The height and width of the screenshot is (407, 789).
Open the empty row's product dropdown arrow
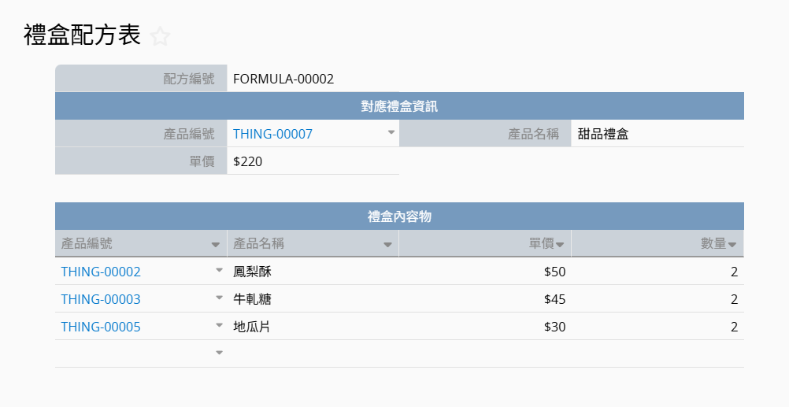click(220, 353)
